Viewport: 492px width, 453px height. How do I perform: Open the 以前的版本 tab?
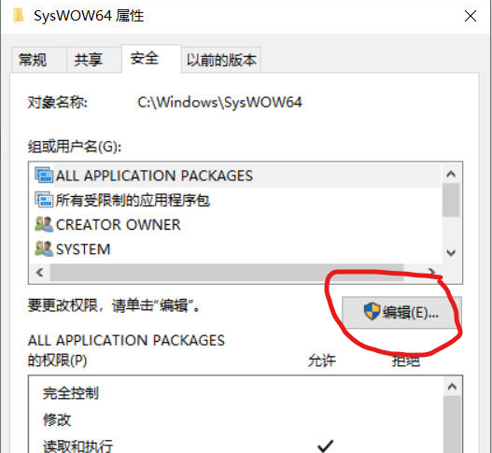[x=221, y=60]
